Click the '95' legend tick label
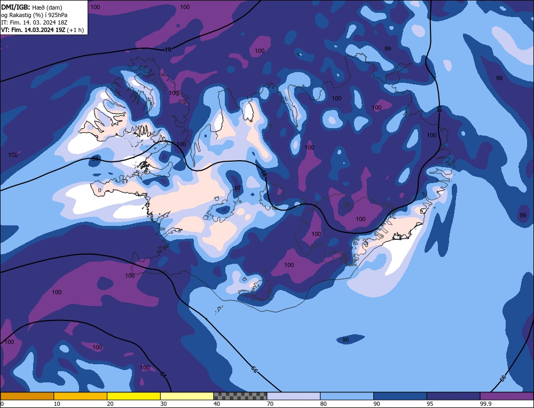The image size is (534, 408). 430,404
